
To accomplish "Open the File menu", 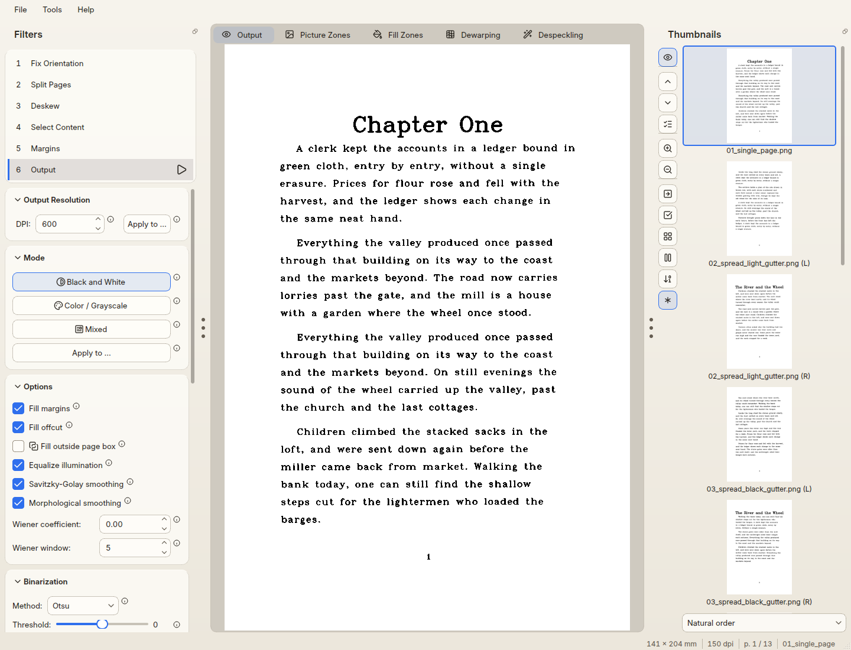I will tap(21, 9).
